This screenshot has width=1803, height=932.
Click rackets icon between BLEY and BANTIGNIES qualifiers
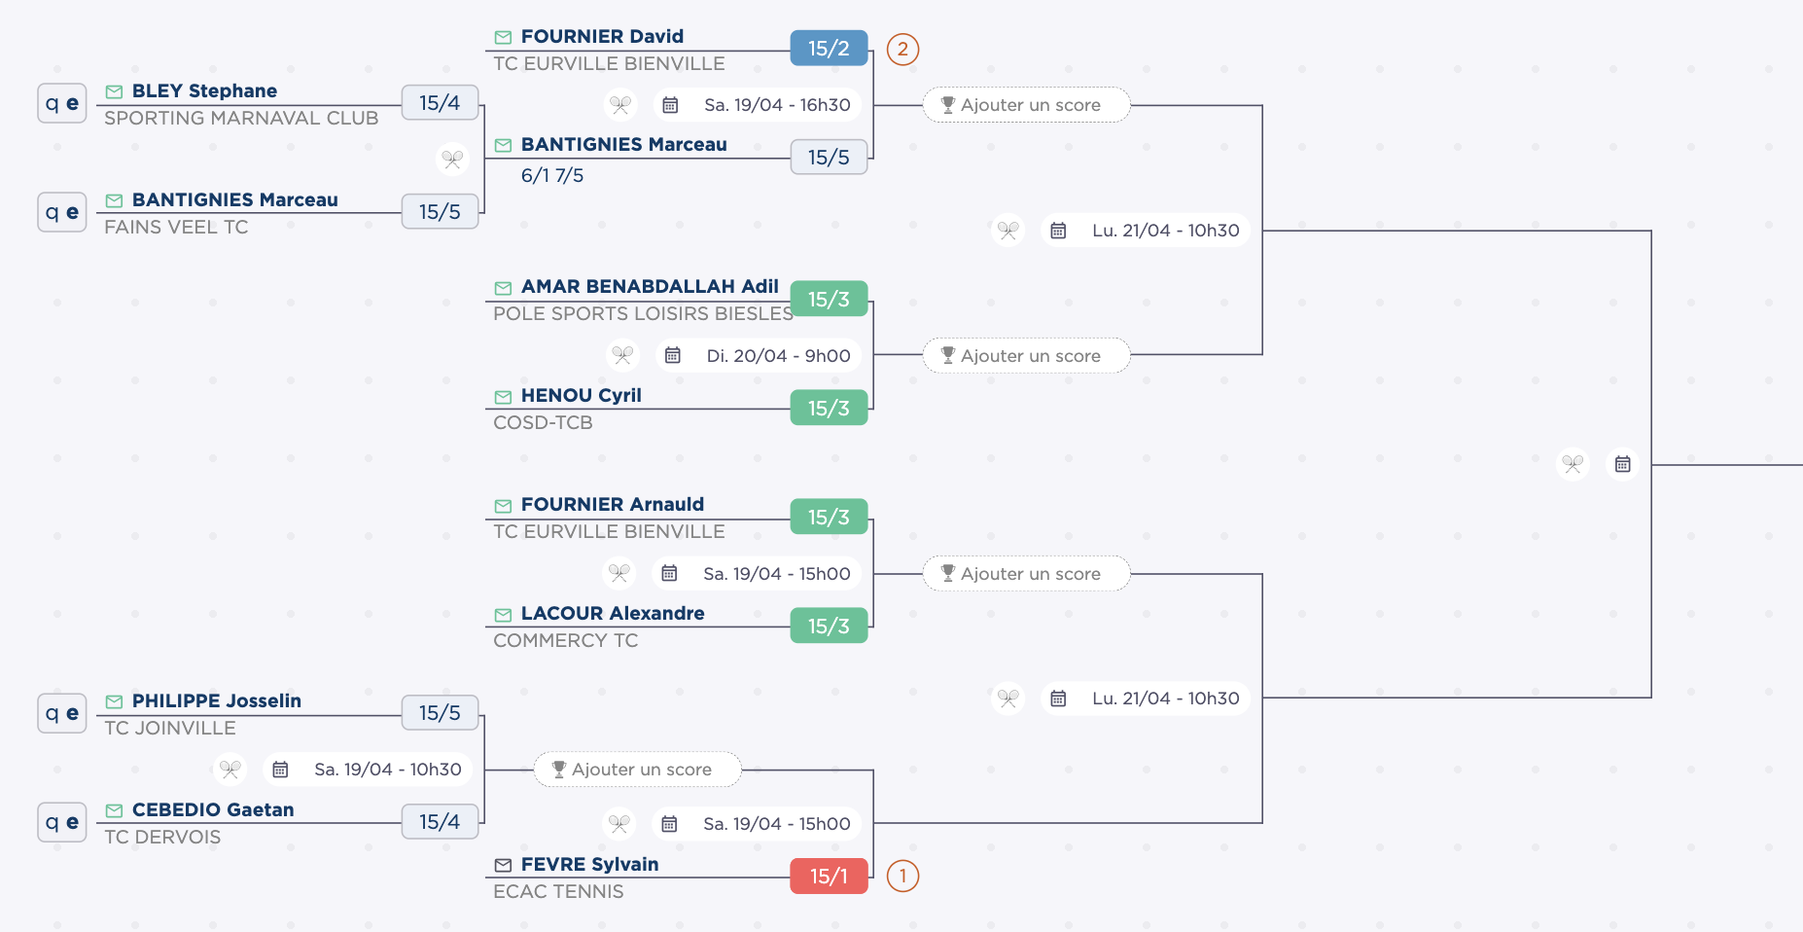[x=452, y=159]
